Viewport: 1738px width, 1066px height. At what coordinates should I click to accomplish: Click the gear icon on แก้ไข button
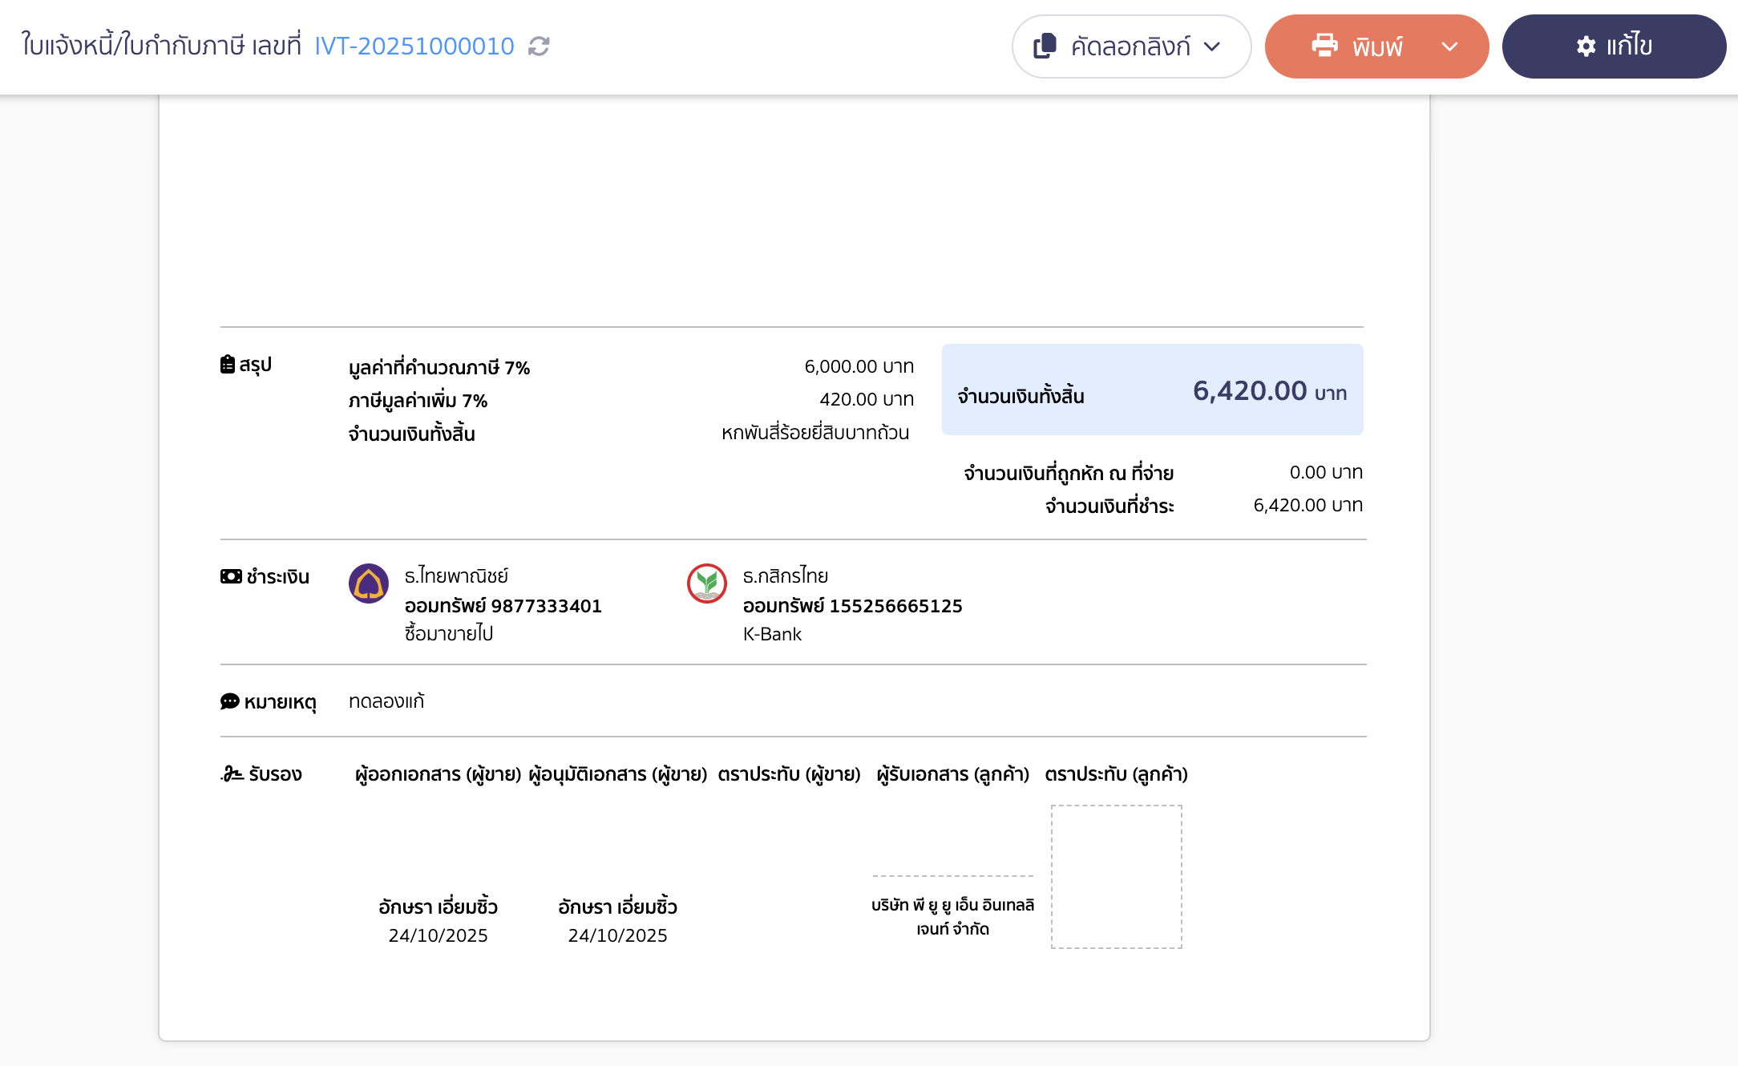click(x=1586, y=46)
